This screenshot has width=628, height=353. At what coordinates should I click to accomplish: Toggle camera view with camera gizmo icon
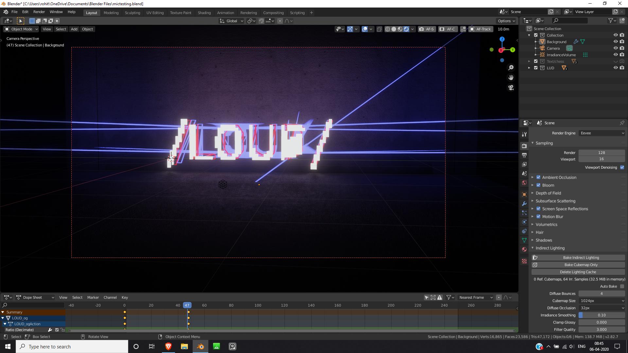(511, 88)
